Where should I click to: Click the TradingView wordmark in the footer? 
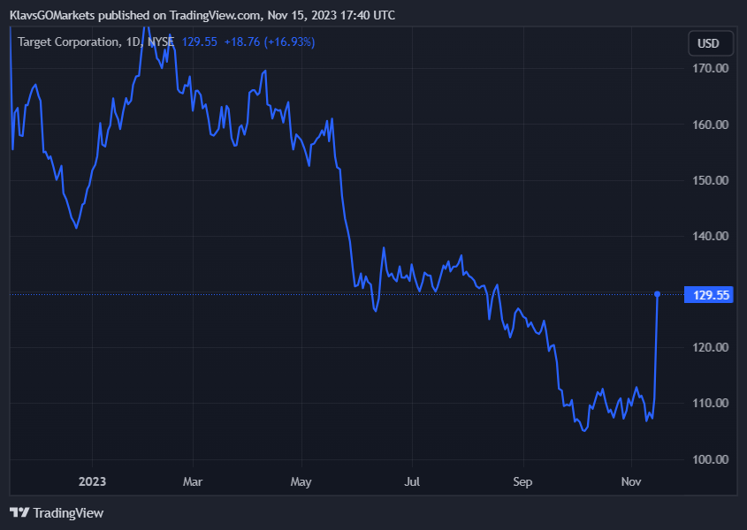tap(68, 513)
